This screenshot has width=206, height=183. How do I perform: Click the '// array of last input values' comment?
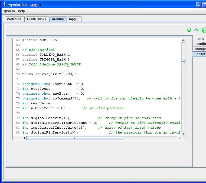click(x=129, y=128)
